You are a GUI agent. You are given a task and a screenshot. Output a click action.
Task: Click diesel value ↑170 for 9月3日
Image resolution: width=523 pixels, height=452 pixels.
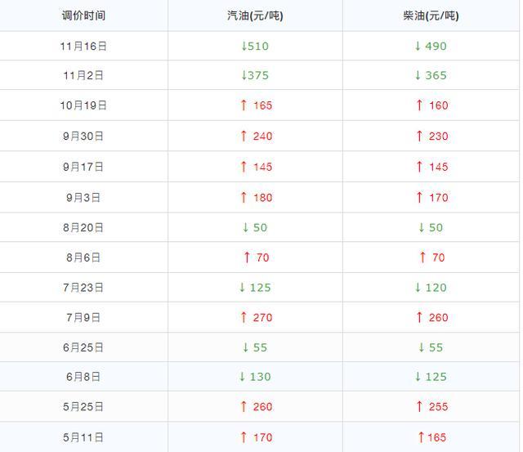pyautogui.click(x=432, y=198)
